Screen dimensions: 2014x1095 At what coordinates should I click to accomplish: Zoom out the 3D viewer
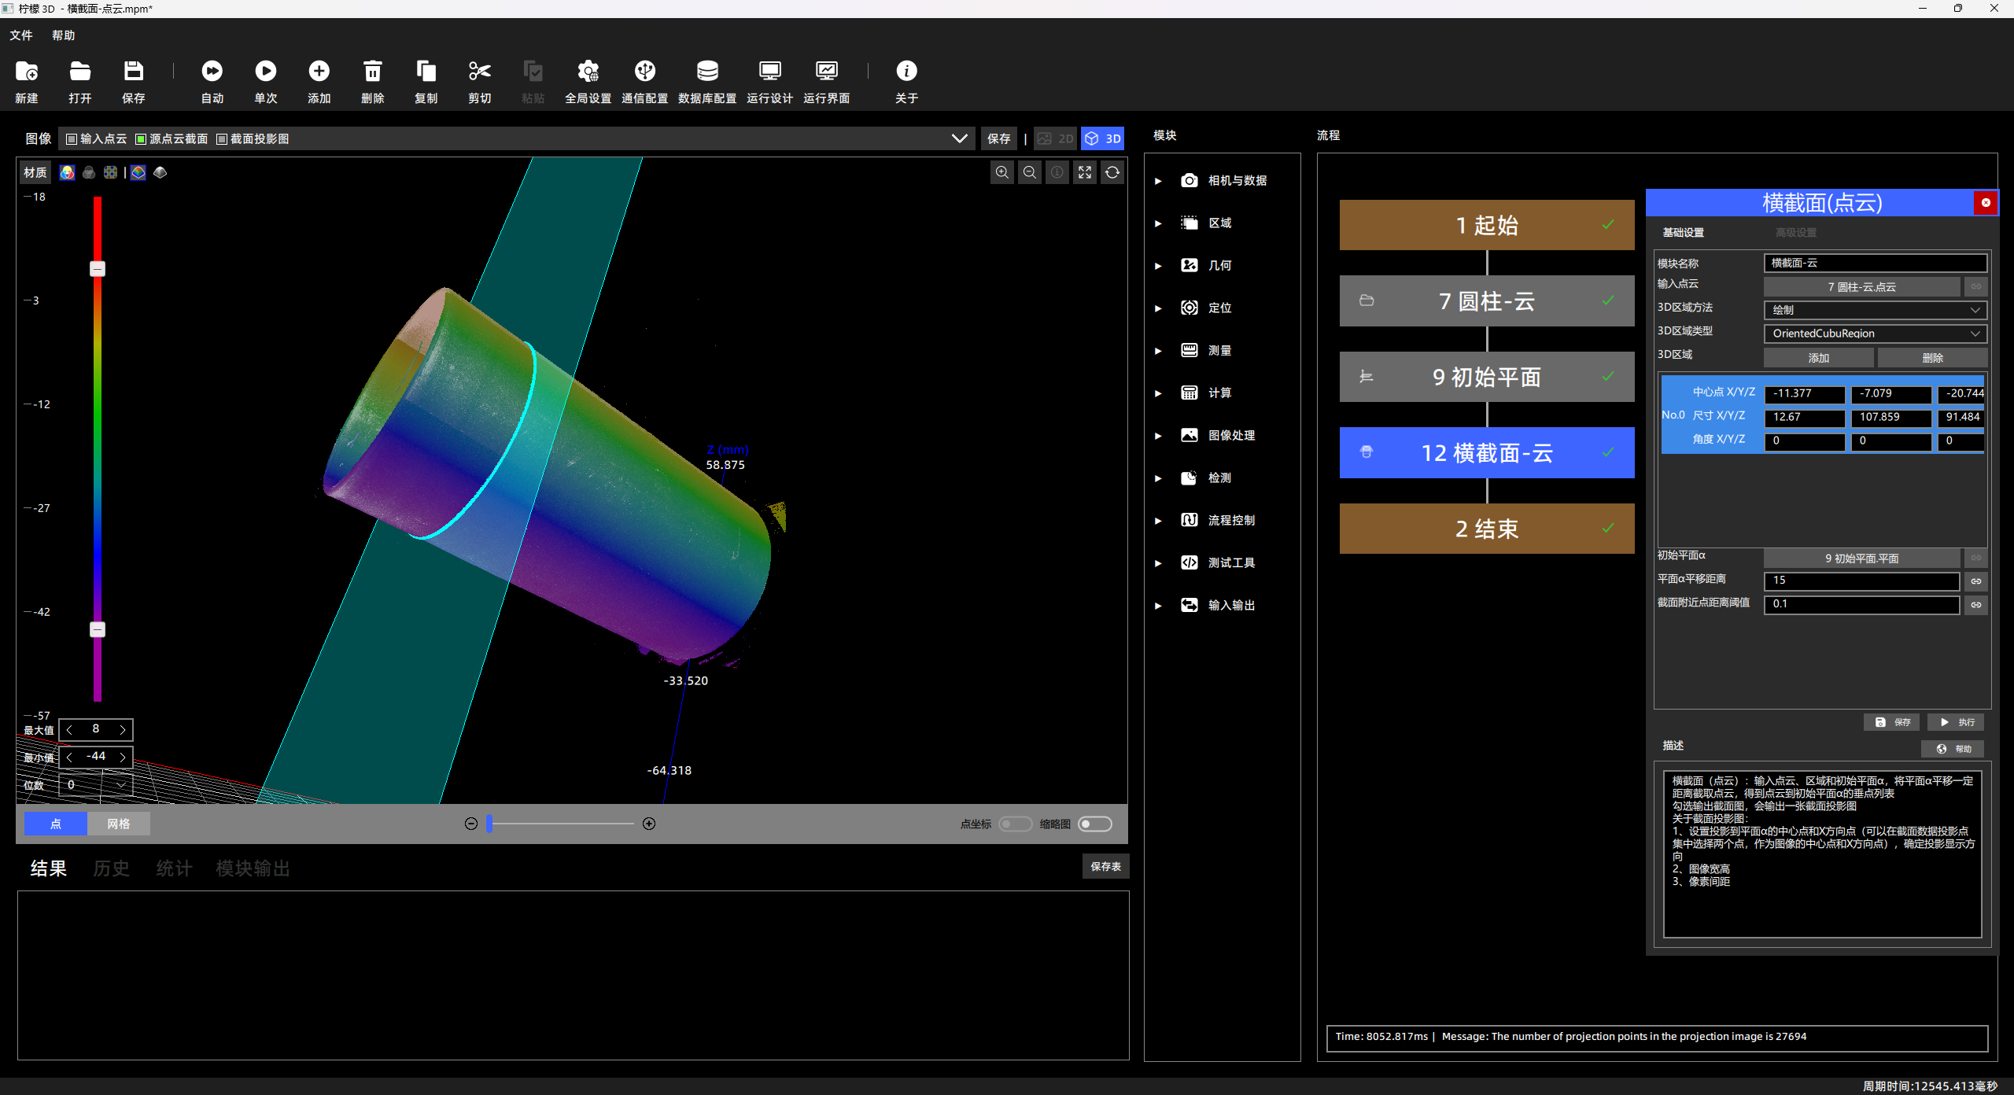tap(1030, 172)
